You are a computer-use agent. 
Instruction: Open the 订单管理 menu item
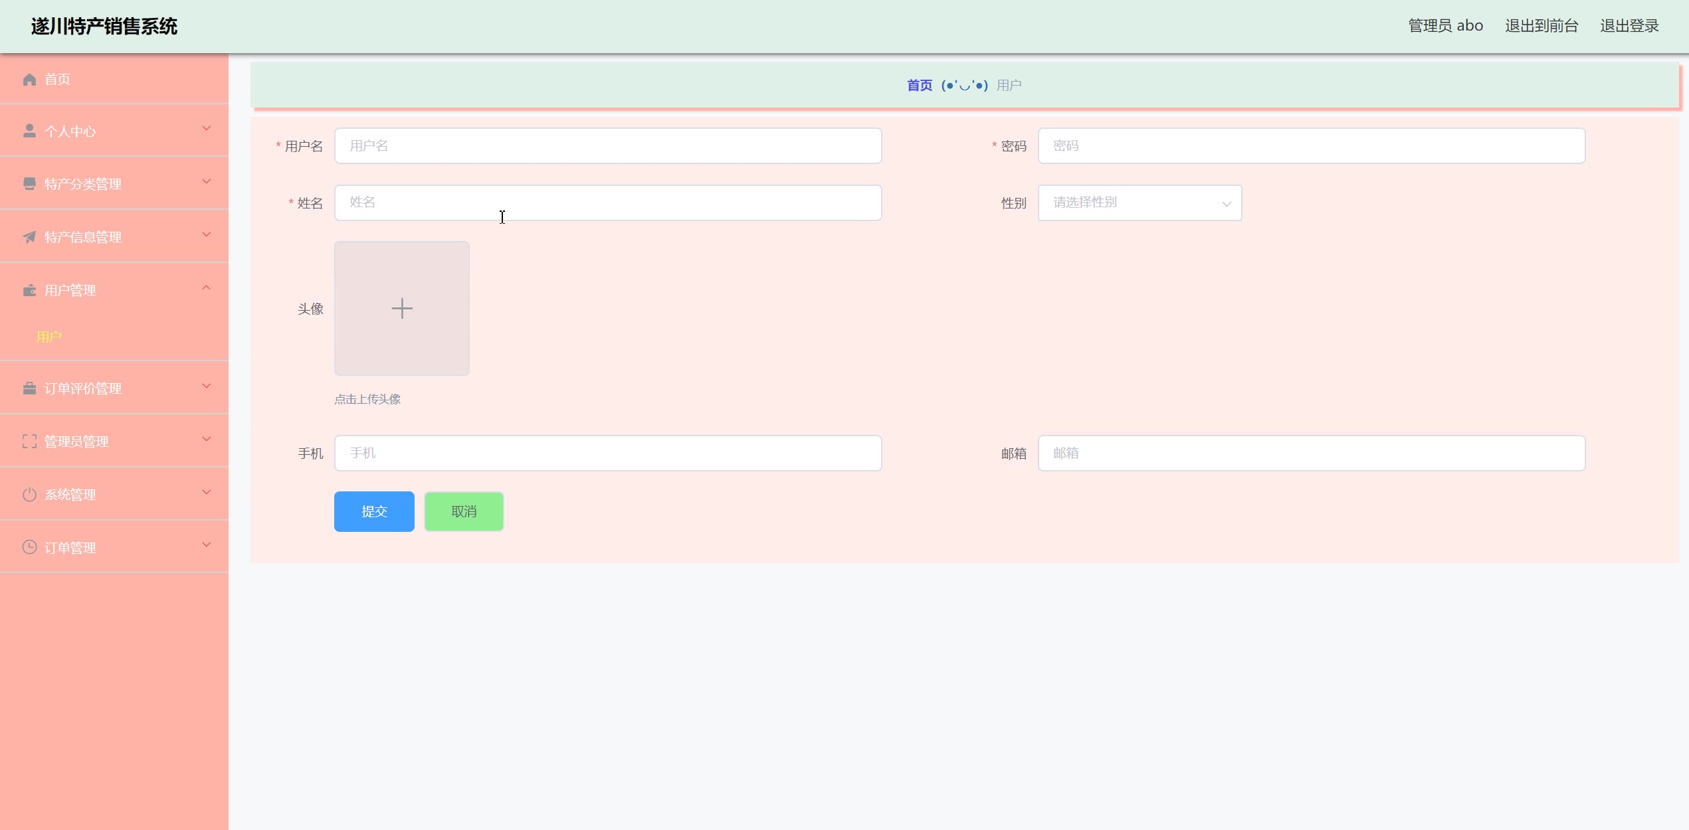pos(70,548)
